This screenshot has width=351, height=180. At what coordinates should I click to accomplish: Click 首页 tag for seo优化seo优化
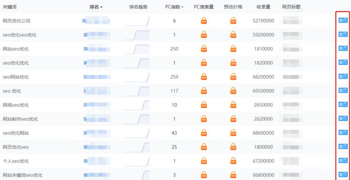tap(343, 34)
